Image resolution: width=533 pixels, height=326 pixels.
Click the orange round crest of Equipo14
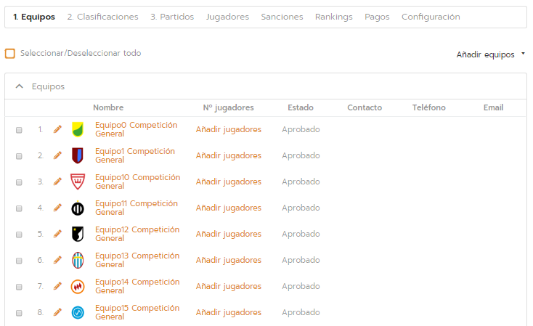[x=78, y=286]
